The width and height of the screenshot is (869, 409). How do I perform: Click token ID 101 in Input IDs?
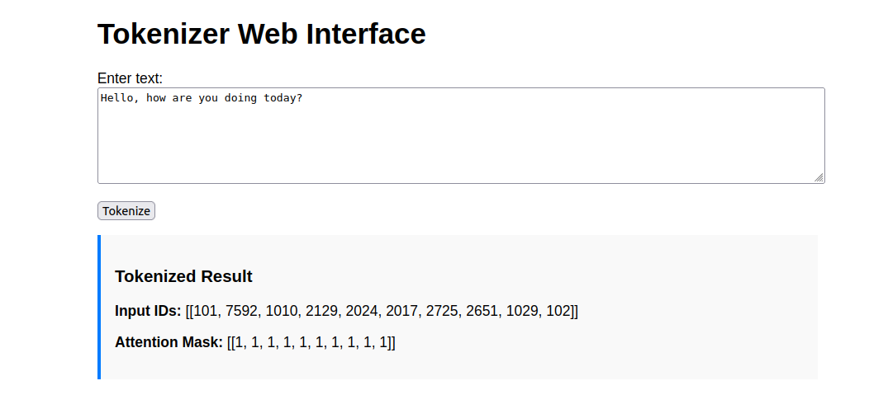205,311
